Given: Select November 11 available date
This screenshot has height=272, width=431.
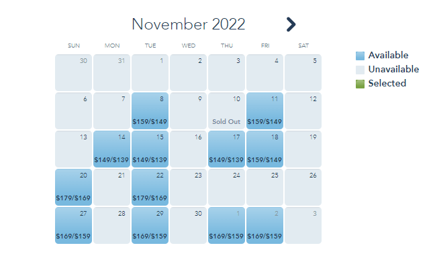Looking at the screenshot, I should tap(265, 111).
